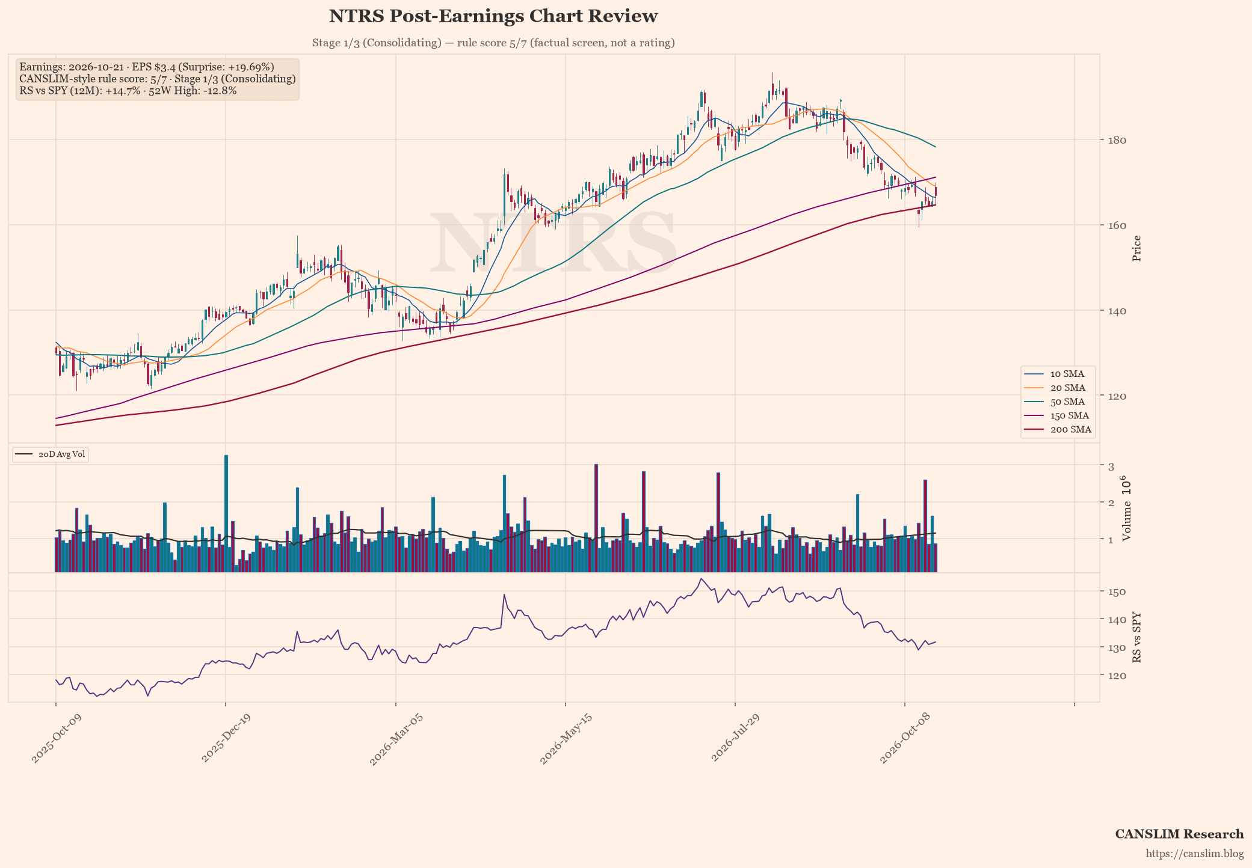Screen dimensions: 1252x868
Task: Click the Price axis title
Action: tap(1136, 248)
